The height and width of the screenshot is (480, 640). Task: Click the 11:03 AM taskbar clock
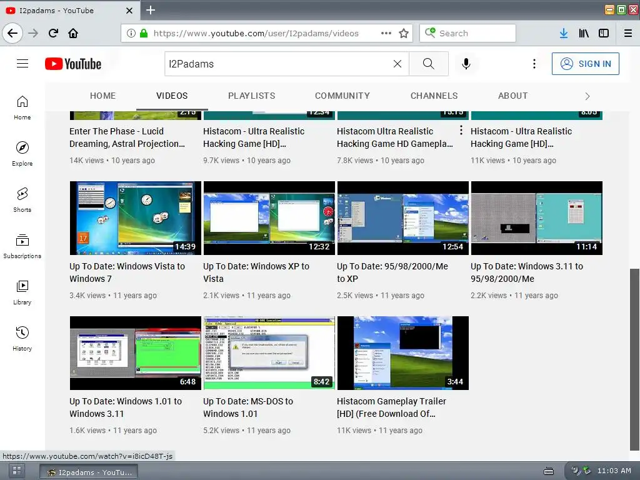(x=614, y=471)
